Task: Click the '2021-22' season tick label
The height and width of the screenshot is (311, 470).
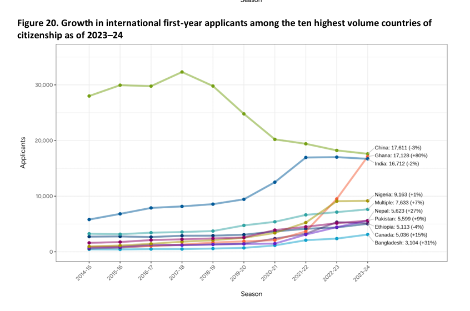Action: tap(301, 273)
